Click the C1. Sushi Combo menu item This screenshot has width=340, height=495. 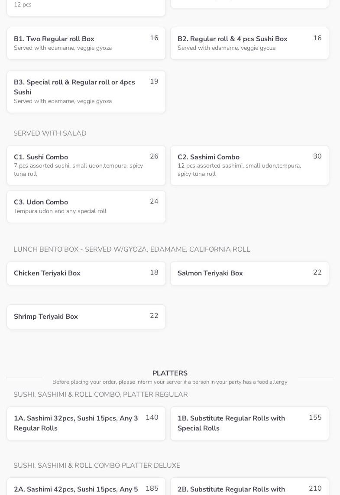coord(86,165)
